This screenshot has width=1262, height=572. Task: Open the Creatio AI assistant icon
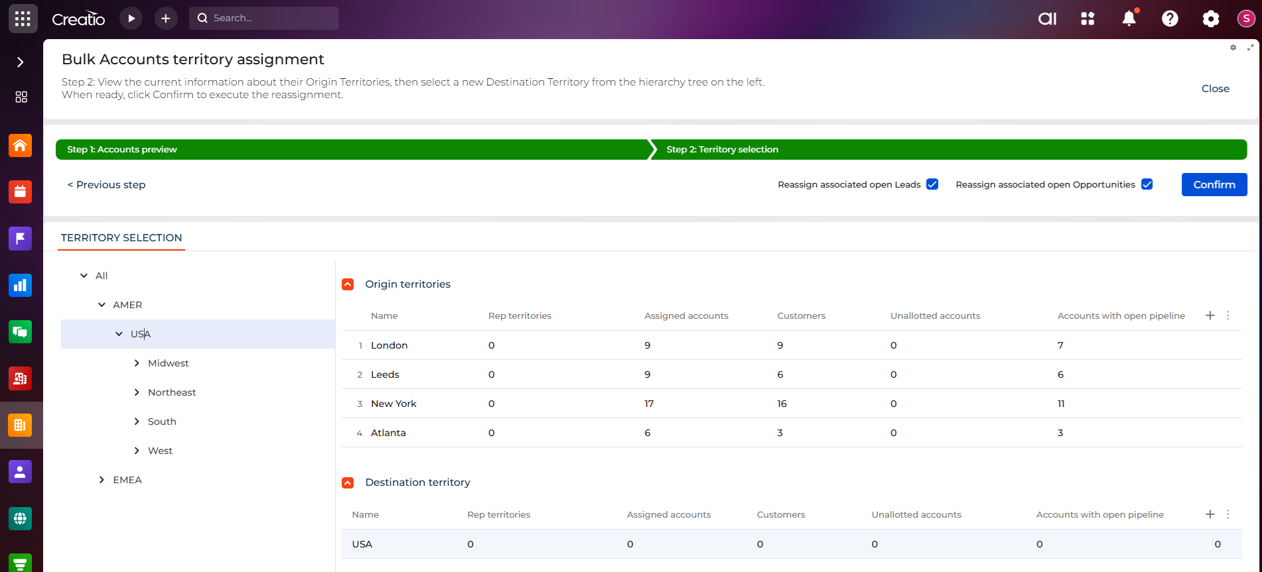1047,19
